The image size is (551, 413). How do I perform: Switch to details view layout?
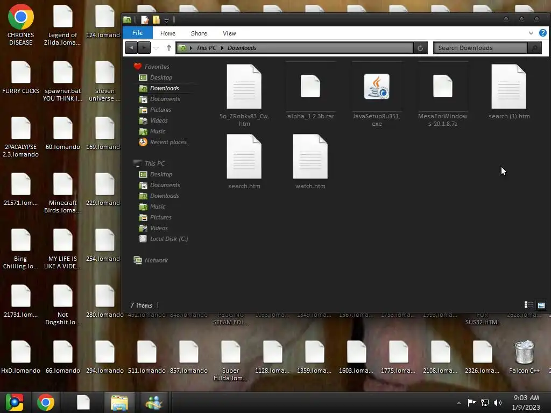tap(528, 305)
